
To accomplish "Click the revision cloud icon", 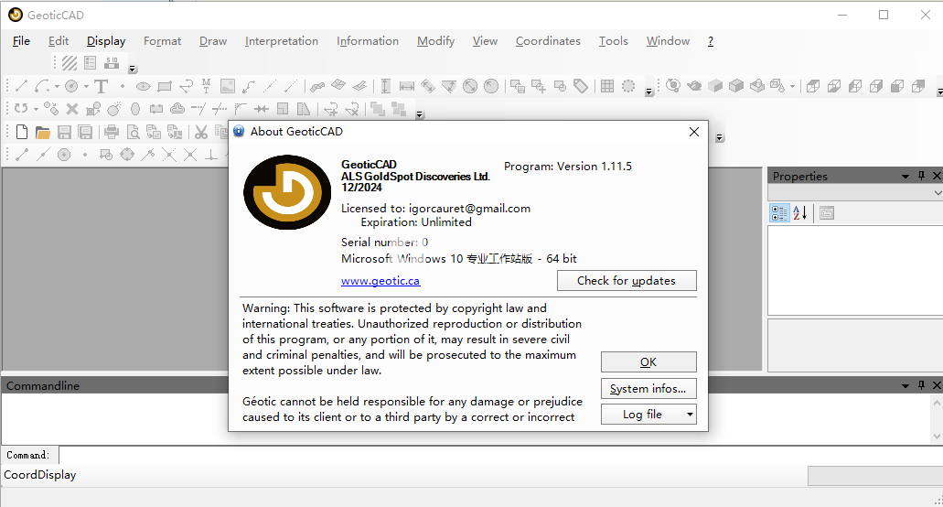I will tap(177, 109).
